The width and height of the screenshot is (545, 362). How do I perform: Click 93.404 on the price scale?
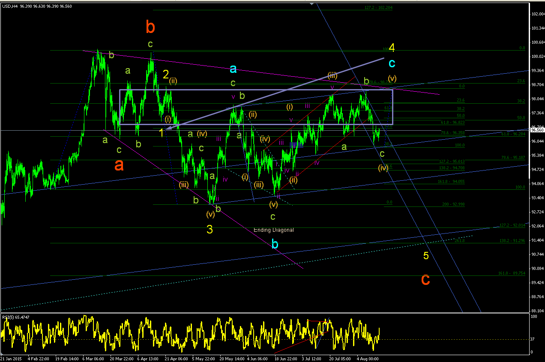(x=538, y=198)
